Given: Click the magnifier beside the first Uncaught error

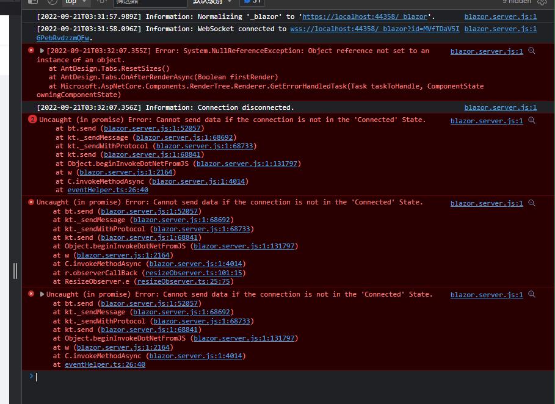Looking at the screenshot, I should pyautogui.click(x=533, y=120).
